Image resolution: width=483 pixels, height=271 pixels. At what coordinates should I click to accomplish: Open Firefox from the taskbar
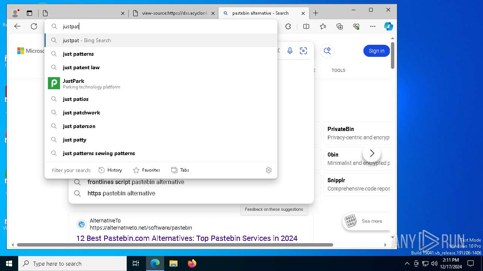pos(192,263)
